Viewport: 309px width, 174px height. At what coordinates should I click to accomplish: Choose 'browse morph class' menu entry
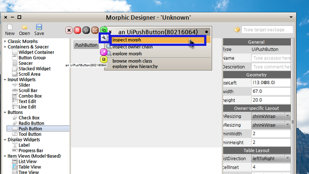click(132, 61)
